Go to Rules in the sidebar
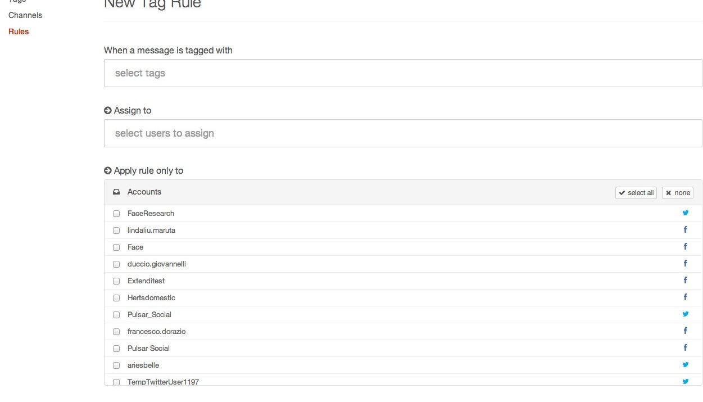The image size is (703, 402). pyautogui.click(x=19, y=31)
